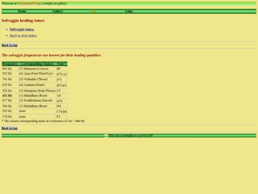Click Muladhara (Root) in the 432 Hz row

coord(37,95)
